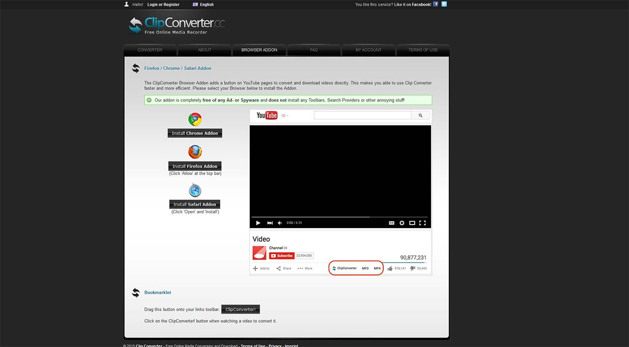629x347 pixels.
Task: Click the Add to plus icon
Action: (255, 268)
